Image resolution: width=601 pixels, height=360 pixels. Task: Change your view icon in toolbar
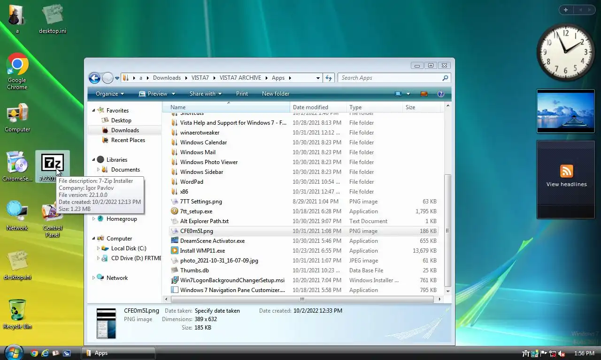point(398,94)
